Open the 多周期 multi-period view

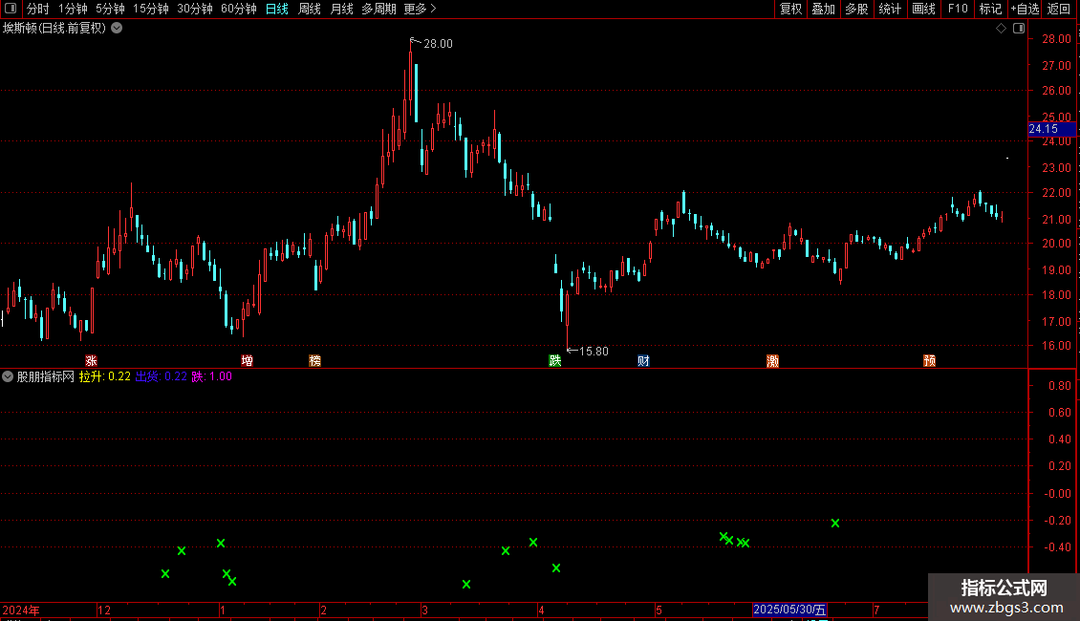378,9
